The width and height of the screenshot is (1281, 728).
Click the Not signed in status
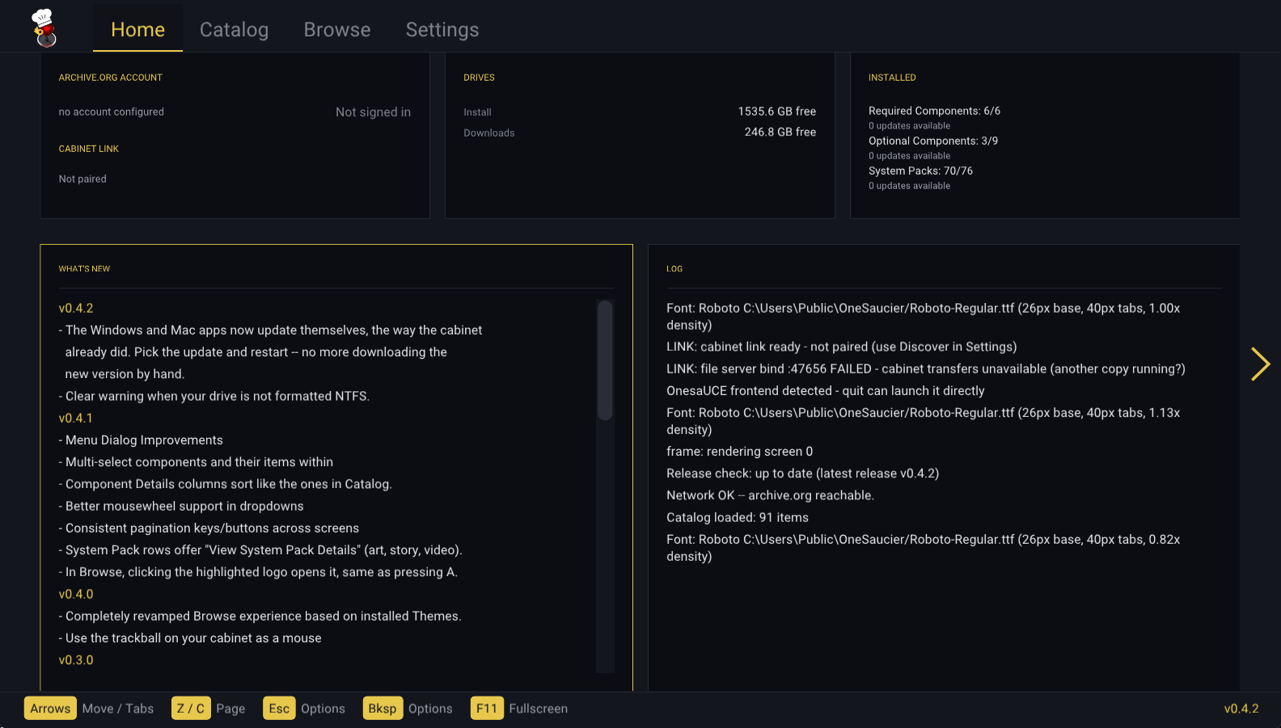pyautogui.click(x=373, y=112)
